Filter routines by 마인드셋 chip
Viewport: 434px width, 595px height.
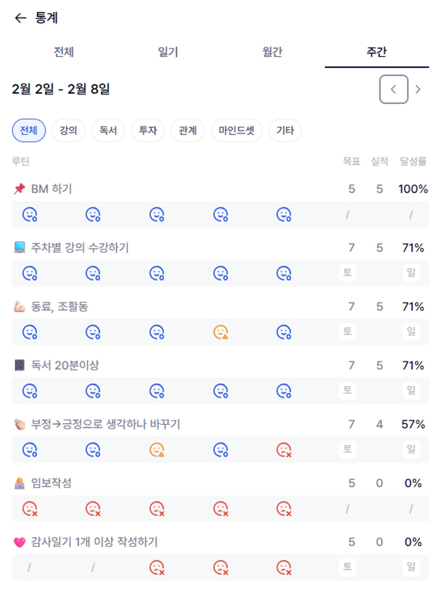pyautogui.click(x=236, y=131)
